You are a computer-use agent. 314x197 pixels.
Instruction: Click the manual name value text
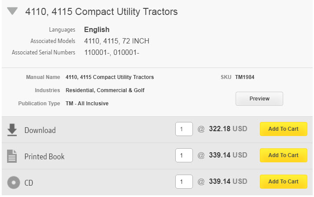click(110, 77)
